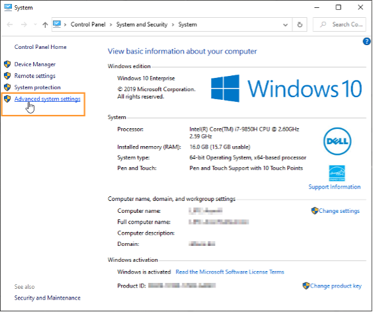Click Change product key link
The height and width of the screenshot is (312, 373).
coord(336,286)
